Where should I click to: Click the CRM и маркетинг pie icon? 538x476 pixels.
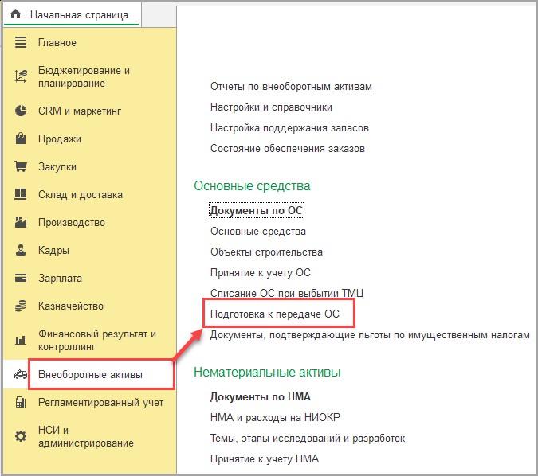[x=21, y=111]
